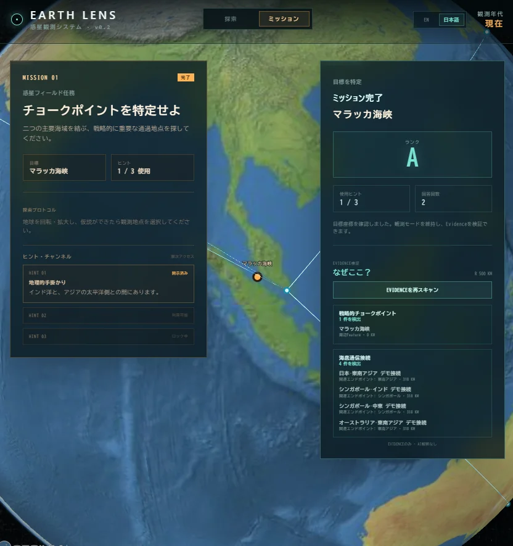Click the R 500 KM radius label
Screen dimensions: 513x546
(x=483, y=274)
